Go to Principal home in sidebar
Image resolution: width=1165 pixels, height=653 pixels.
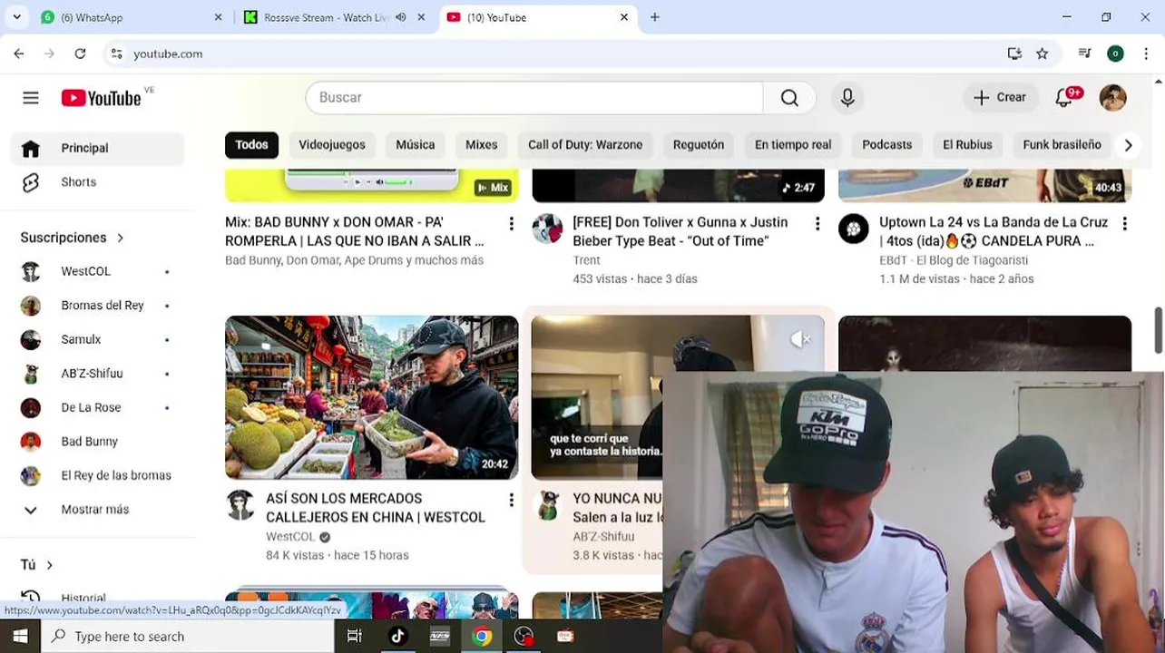(97, 148)
